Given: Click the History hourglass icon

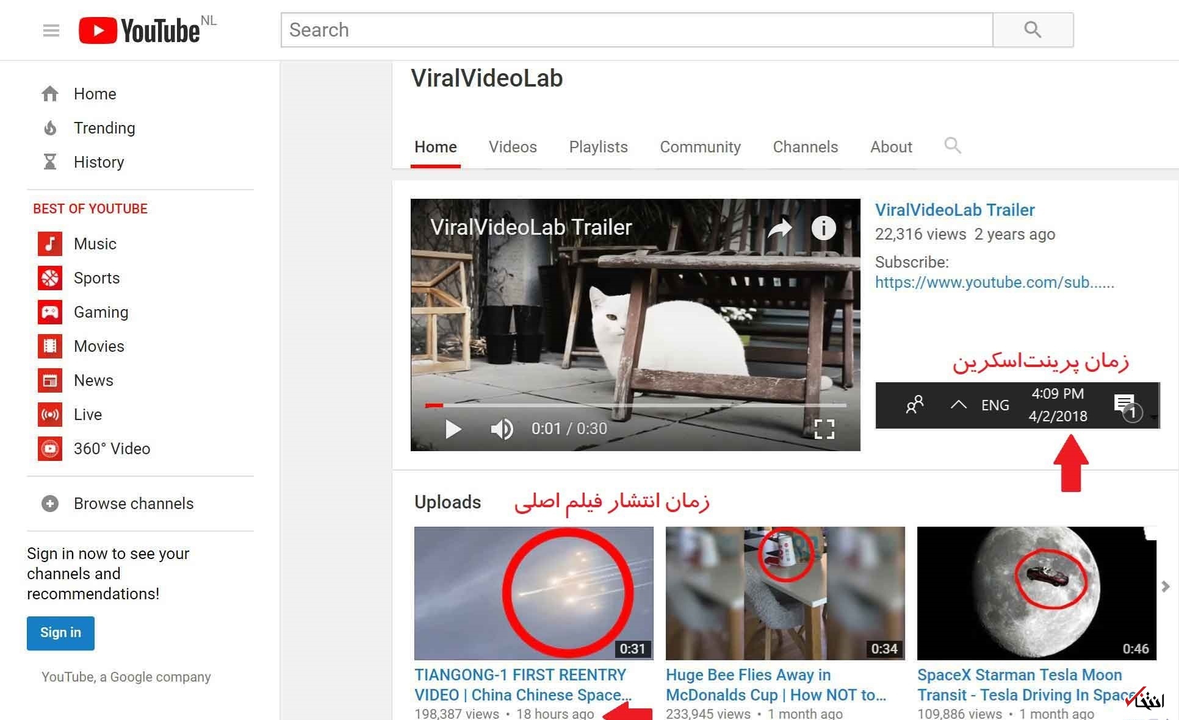Looking at the screenshot, I should (50, 162).
